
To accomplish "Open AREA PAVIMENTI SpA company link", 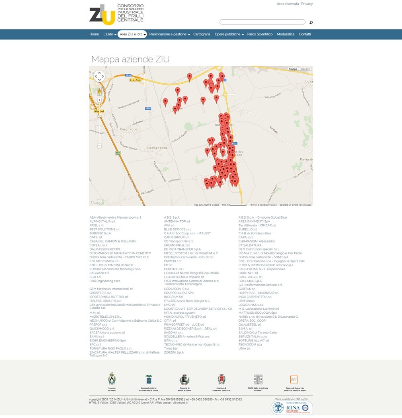I will coord(254,221).
